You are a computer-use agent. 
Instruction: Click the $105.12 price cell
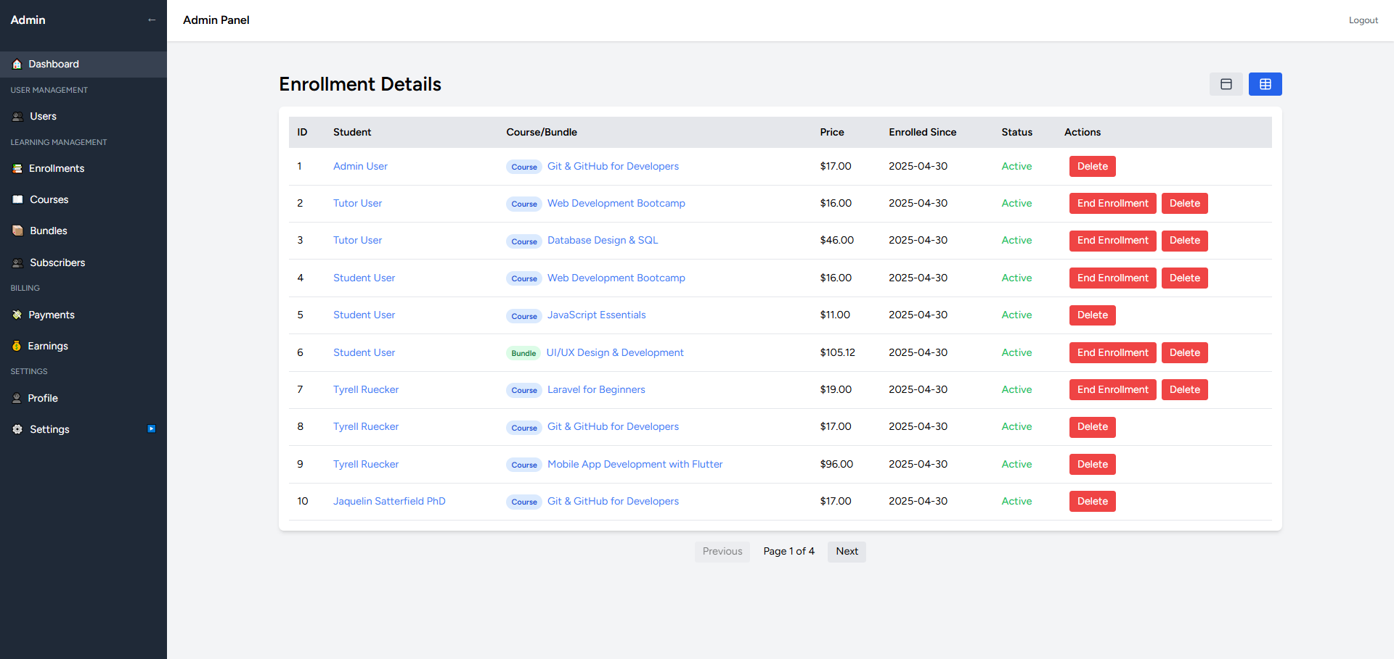coord(837,353)
